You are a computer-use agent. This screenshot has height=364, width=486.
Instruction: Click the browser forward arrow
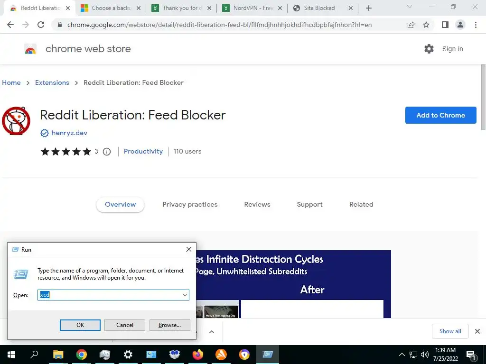pyautogui.click(x=26, y=25)
